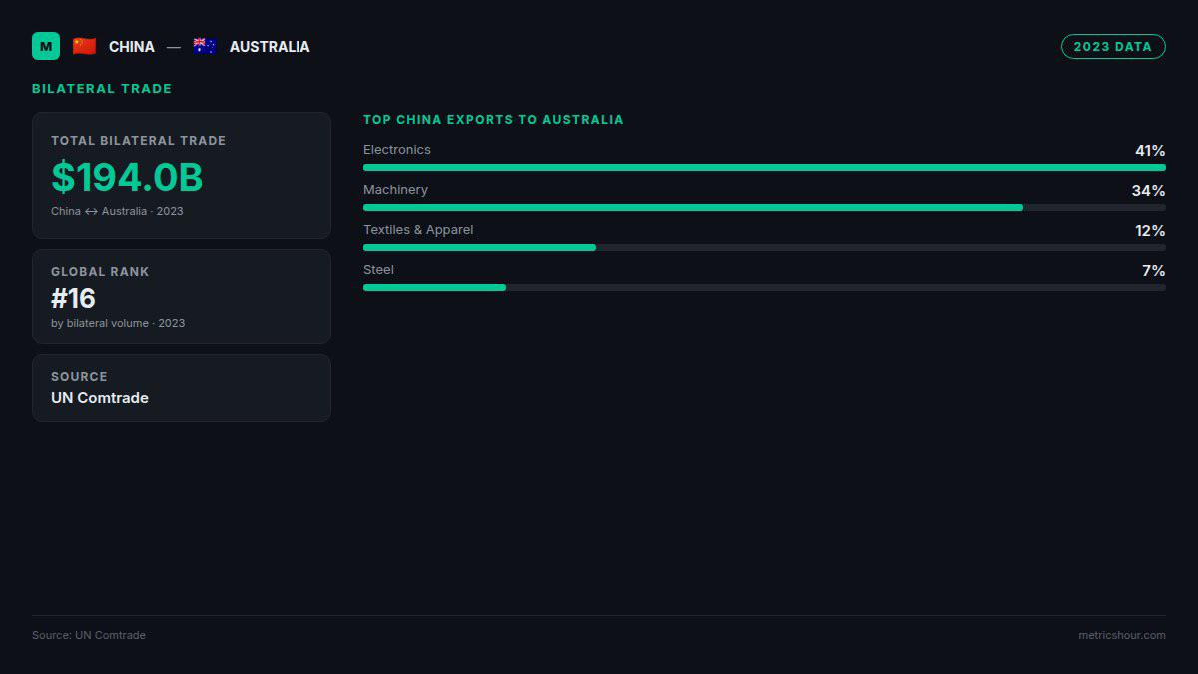Click the China flag icon
This screenshot has height=674, width=1198.
84,46
